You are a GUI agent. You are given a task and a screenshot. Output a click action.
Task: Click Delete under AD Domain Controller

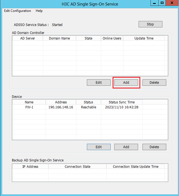[154, 83]
